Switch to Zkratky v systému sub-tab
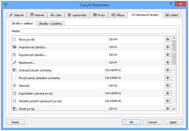This screenshot has height=131, width=189. click(50, 24)
